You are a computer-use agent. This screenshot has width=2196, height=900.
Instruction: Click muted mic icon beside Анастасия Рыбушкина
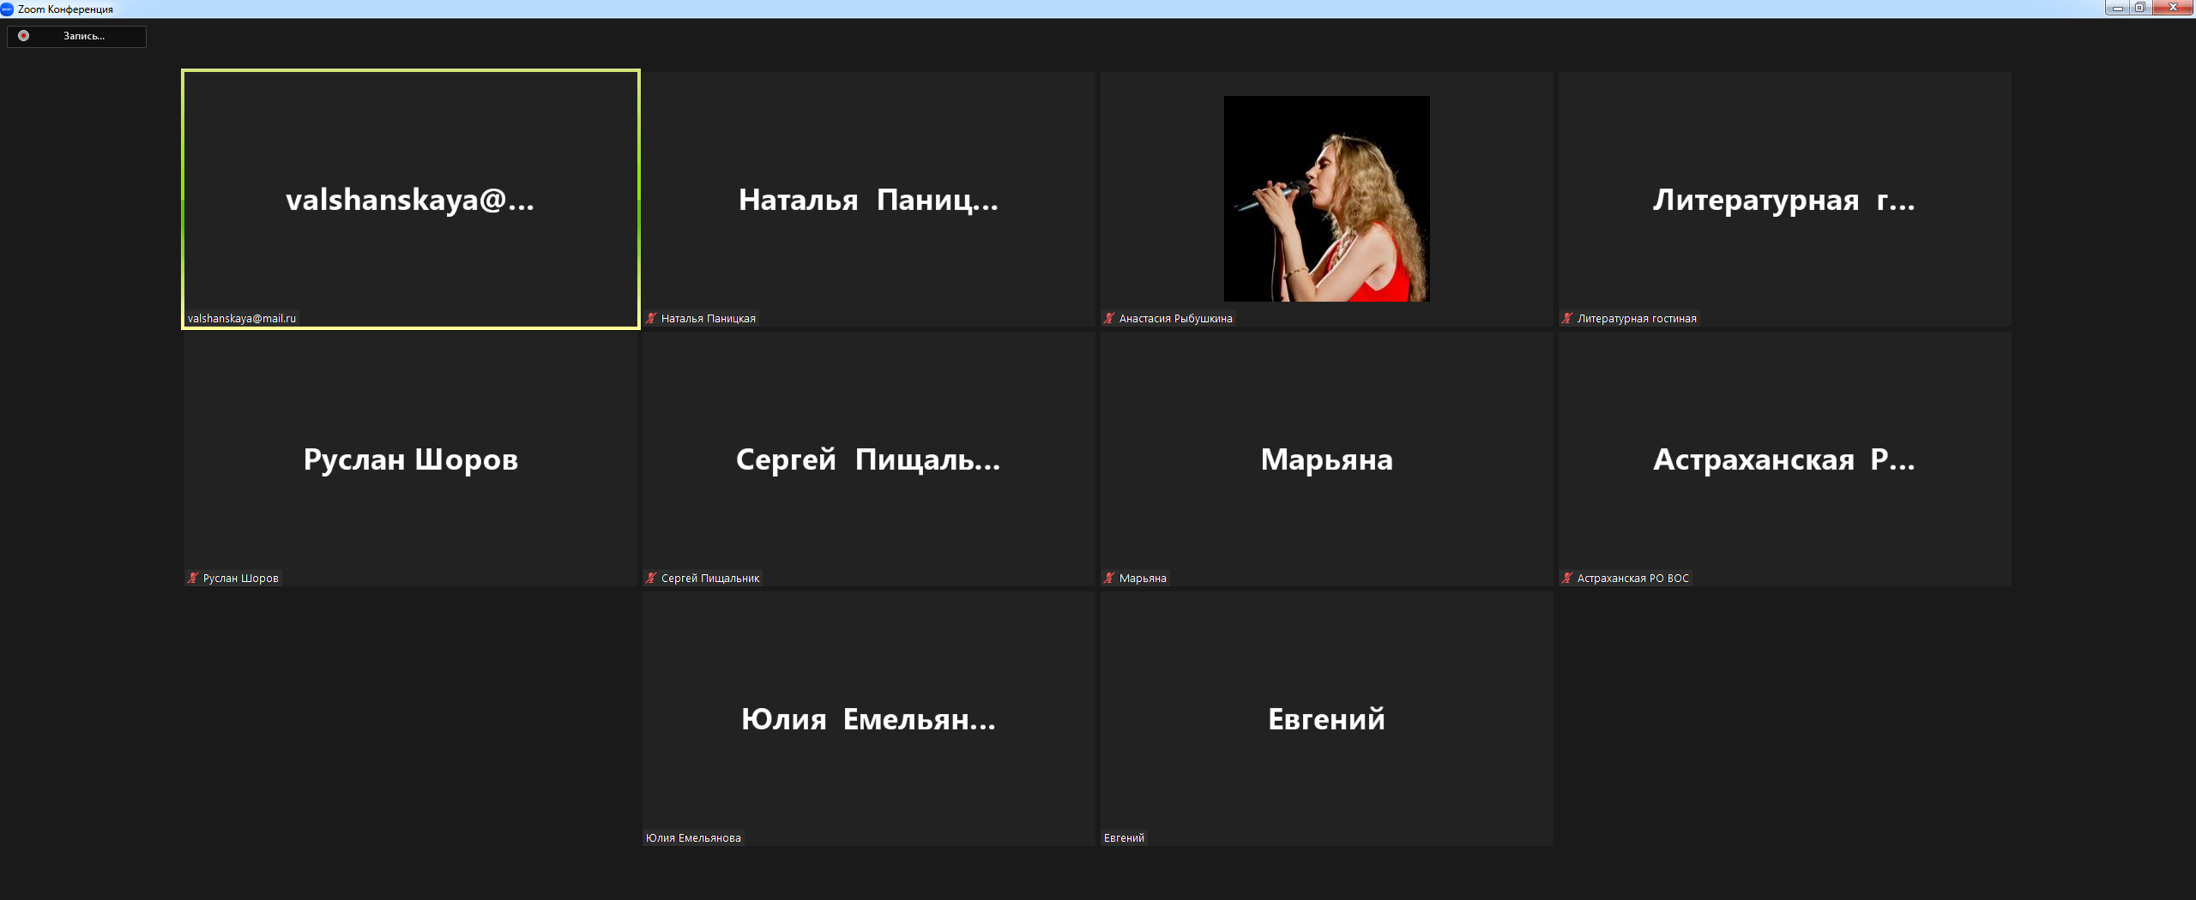pos(1110,319)
